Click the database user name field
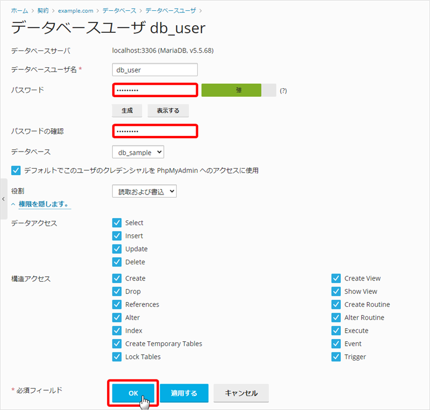This screenshot has width=430, height=410. (x=155, y=70)
